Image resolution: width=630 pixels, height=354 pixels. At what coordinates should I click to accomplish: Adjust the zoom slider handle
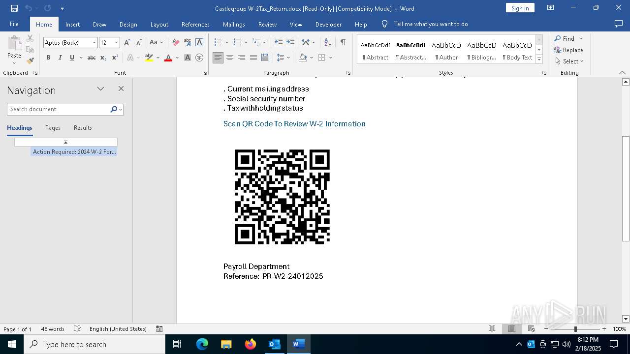(x=575, y=329)
